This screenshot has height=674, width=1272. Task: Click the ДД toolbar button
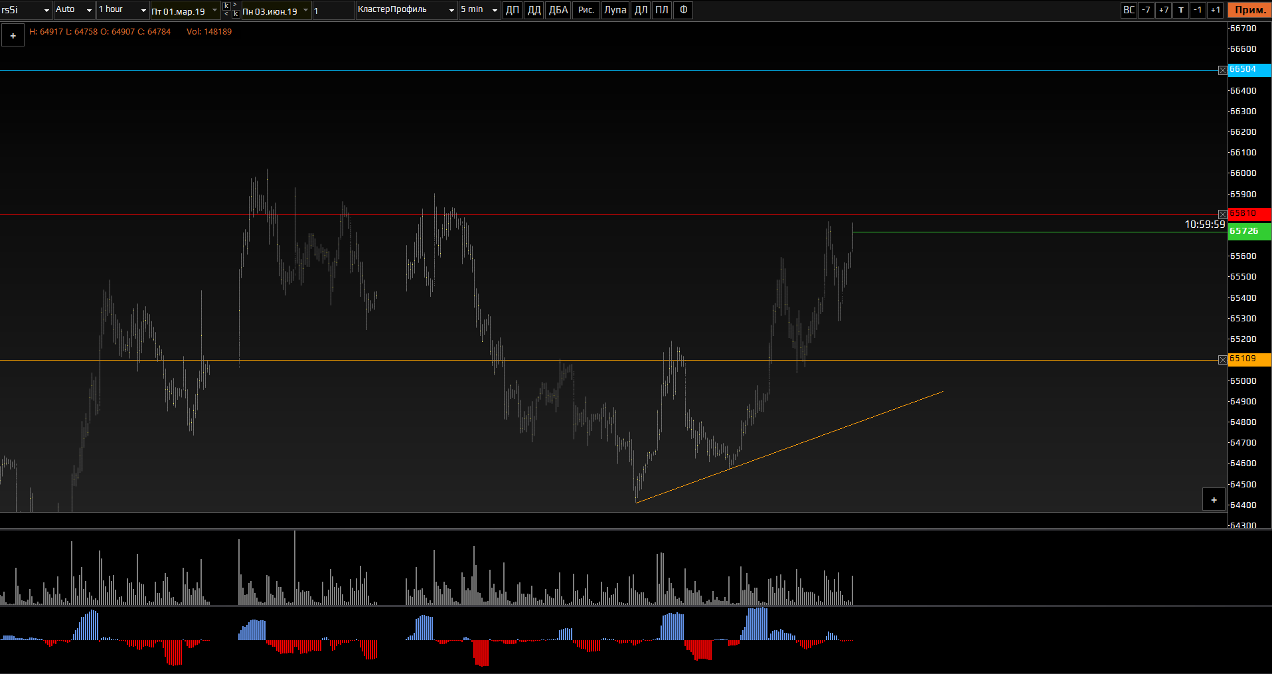[534, 10]
